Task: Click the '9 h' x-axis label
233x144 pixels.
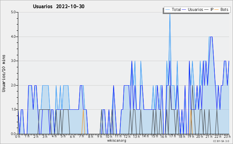Action: click(x=99, y=137)
